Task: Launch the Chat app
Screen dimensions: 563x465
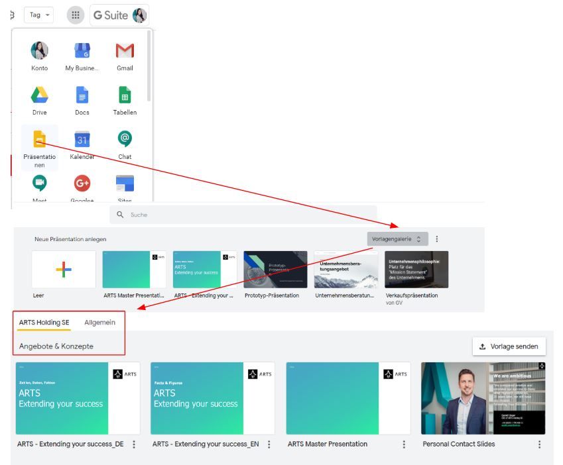Action: click(x=125, y=145)
